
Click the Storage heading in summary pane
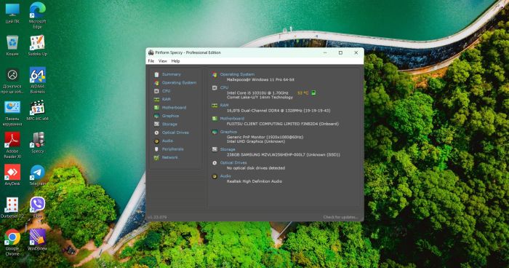(228, 149)
